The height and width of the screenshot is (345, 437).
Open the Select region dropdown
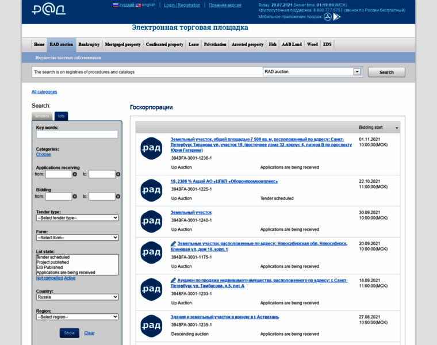[x=77, y=317]
